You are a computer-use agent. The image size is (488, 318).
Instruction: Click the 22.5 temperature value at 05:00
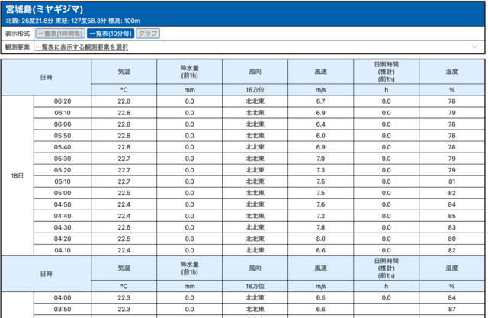click(124, 193)
